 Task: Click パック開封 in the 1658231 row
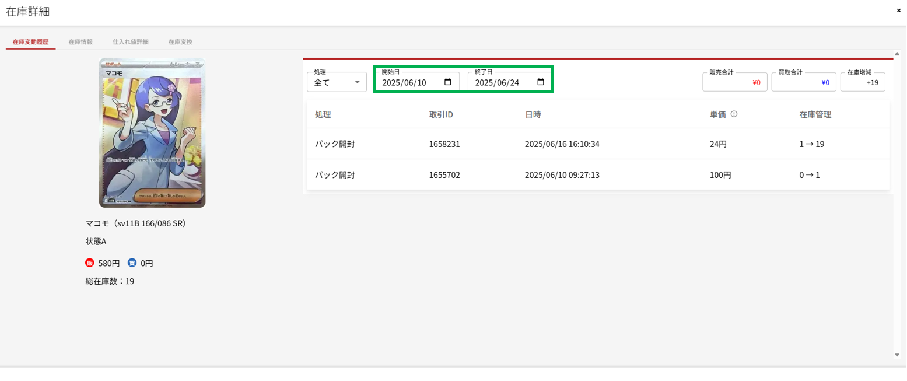point(335,144)
